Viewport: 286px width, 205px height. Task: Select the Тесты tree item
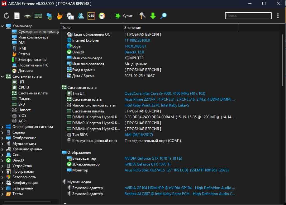[x=14, y=194]
